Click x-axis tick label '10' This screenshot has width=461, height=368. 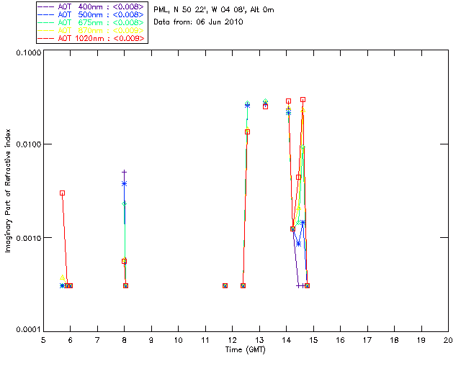[x=178, y=340]
